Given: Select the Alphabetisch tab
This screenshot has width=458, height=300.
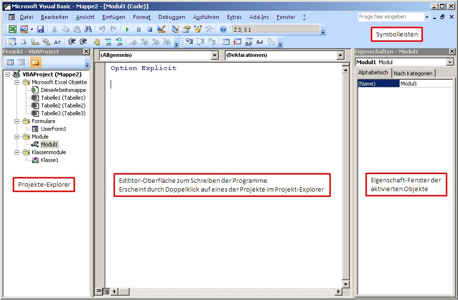Looking at the screenshot, I should tap(373, 72).
